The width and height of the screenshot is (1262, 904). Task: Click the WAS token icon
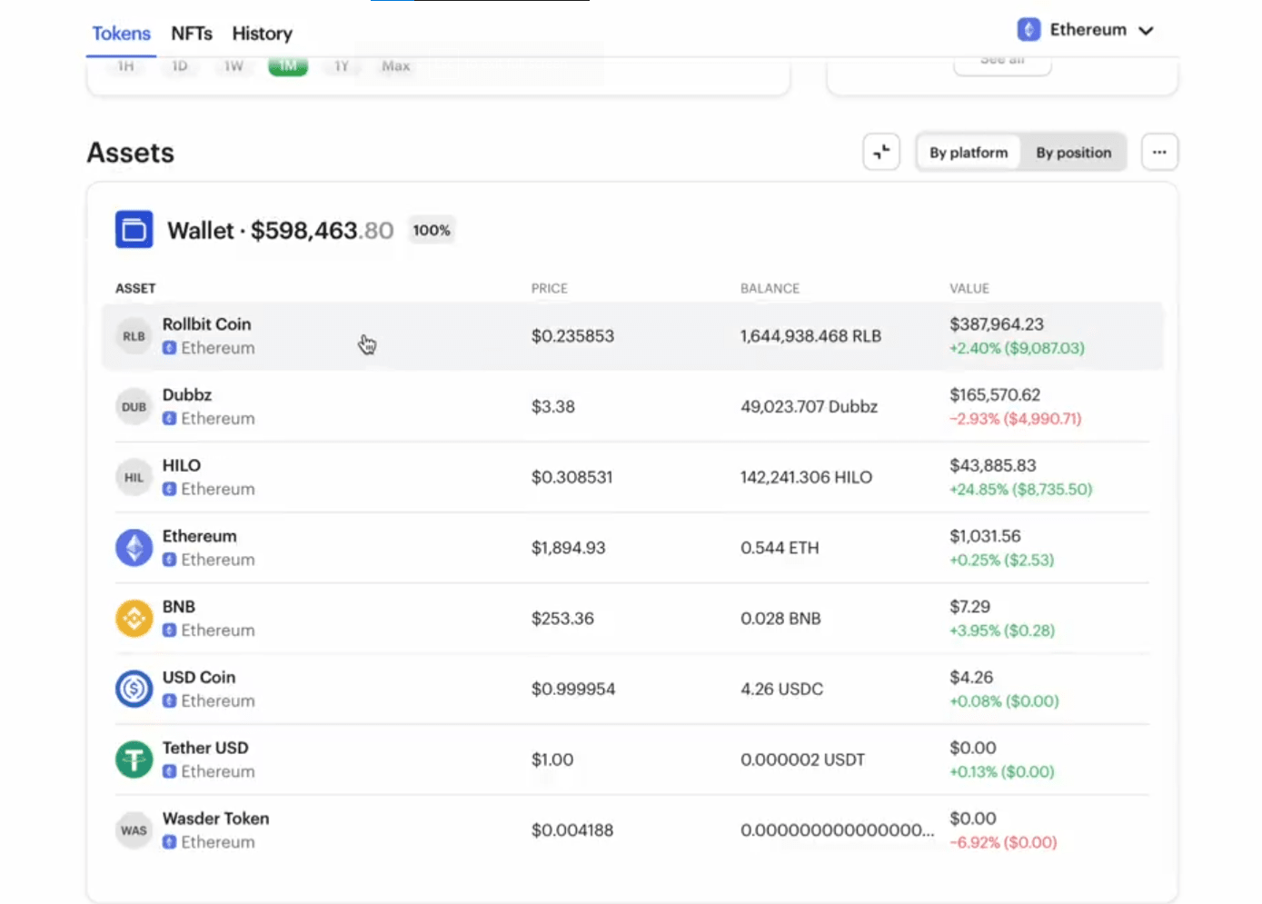click(x=134, y=830)
